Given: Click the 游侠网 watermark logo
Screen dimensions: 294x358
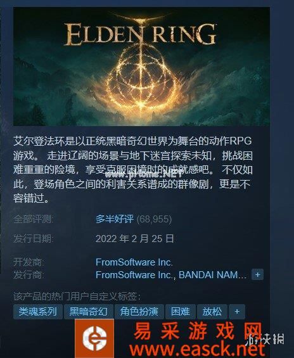Looking at the screenshot, I should coord(265,339).
